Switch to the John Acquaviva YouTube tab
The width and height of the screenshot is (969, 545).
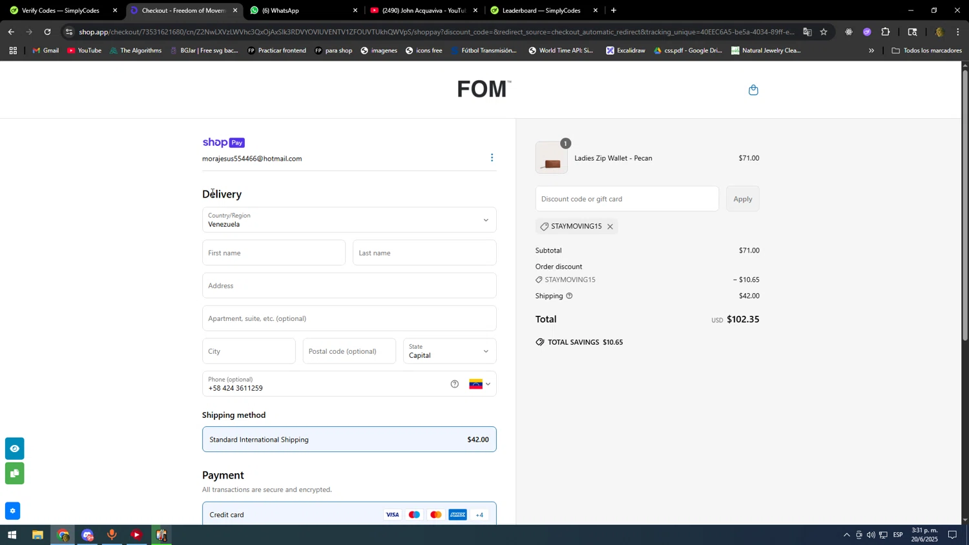tap(423, 10)
